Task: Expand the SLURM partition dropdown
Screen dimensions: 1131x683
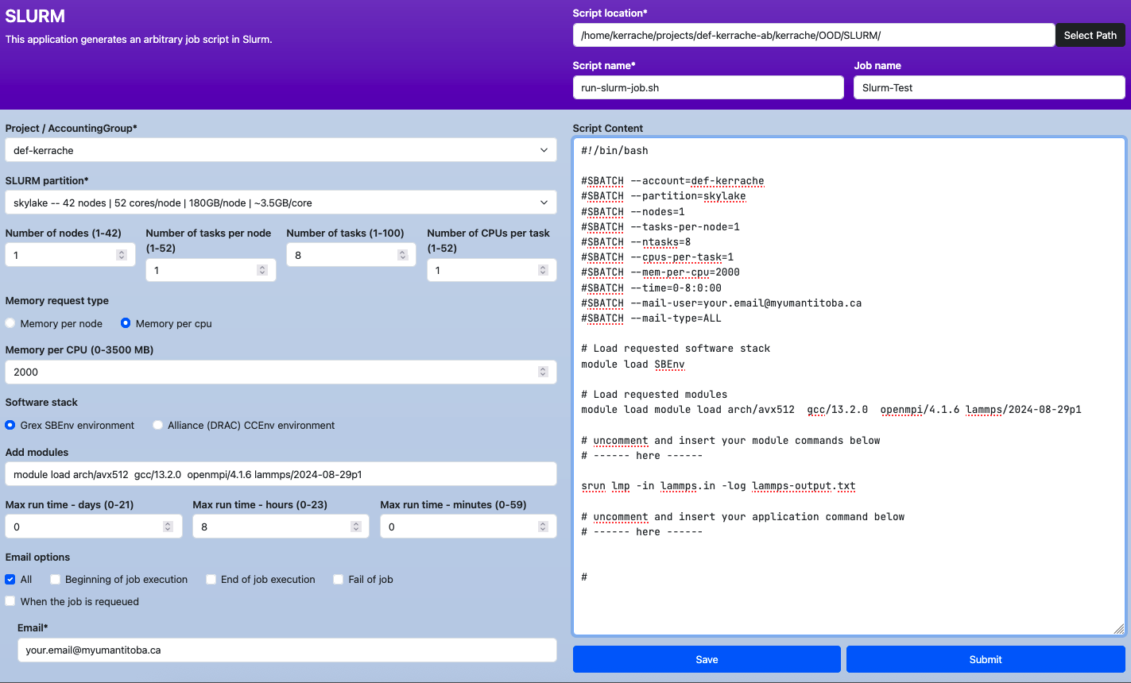Action: coord(281,203)
